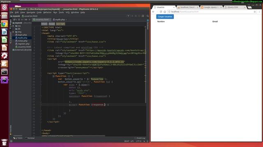Click scroll from source icon in project panel
The height and width of the screenshot is (147, 263).
click(x=19, y=20)
